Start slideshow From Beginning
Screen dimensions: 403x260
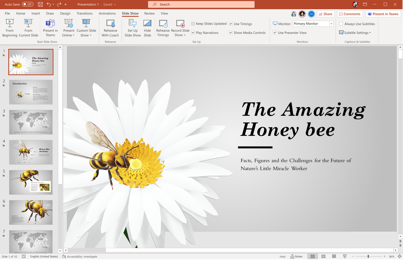pos(10,28)
